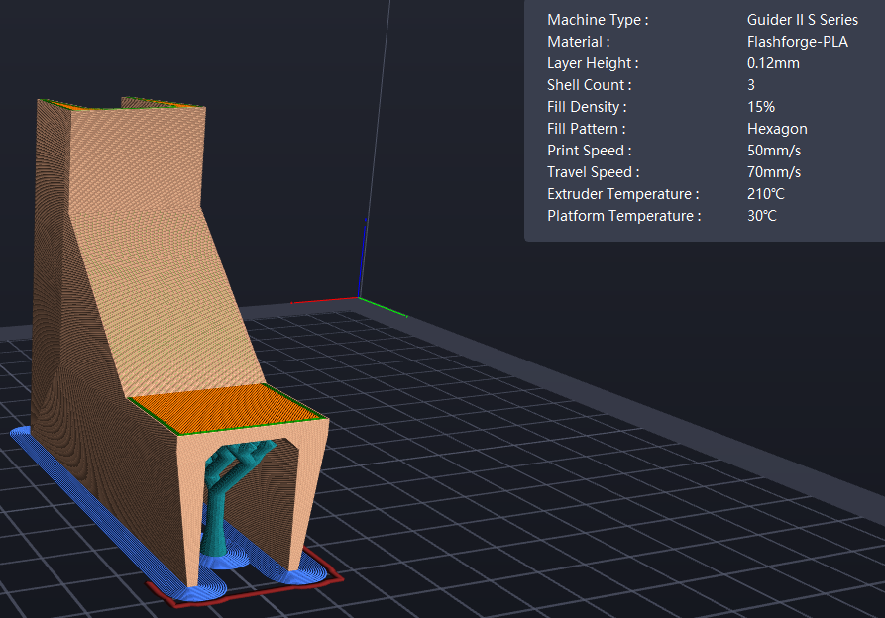Image resolution: width=885 pixels, height=618 pixels.
Task: Click the Shell Count label
Action: tap(589, 85)
